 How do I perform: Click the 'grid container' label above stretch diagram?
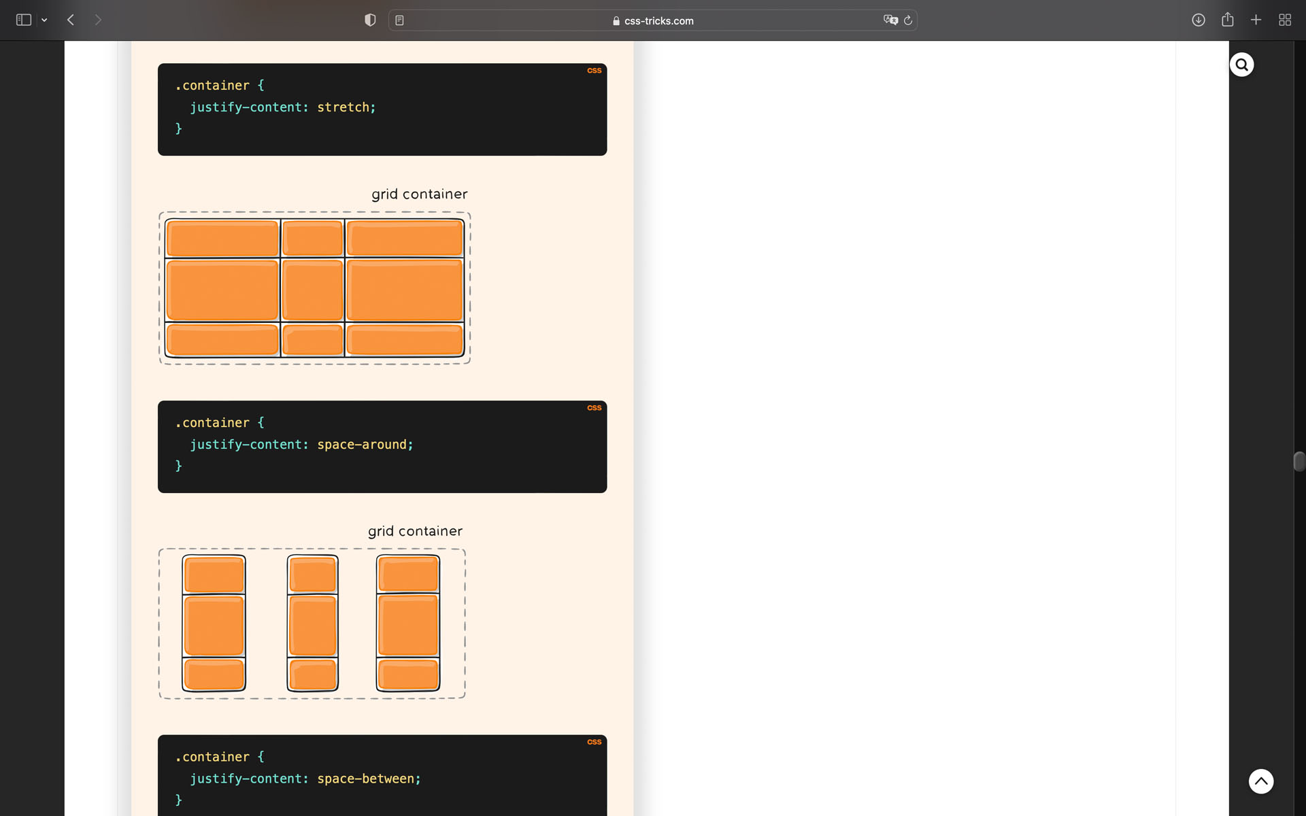[x=420, y=194]
